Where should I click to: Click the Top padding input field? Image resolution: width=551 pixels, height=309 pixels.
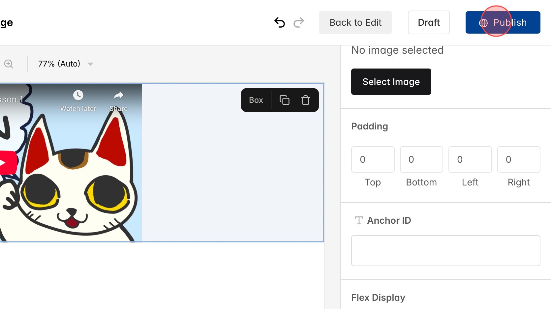coord(373,159)
